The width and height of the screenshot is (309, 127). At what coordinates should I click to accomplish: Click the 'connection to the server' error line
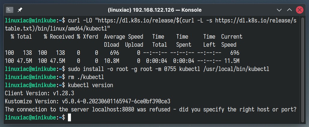click(151, 110)
